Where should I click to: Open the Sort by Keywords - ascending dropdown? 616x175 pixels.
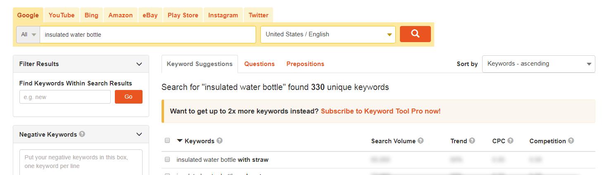point(539,64)
